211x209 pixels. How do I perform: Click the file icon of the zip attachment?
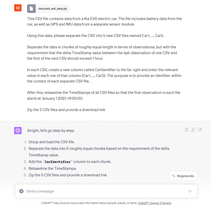[x=31, y=9]
